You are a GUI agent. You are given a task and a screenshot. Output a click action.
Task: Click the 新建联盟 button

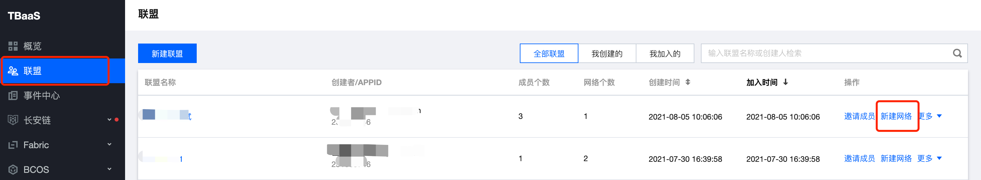pyautogui.click(x=167, y=54)
